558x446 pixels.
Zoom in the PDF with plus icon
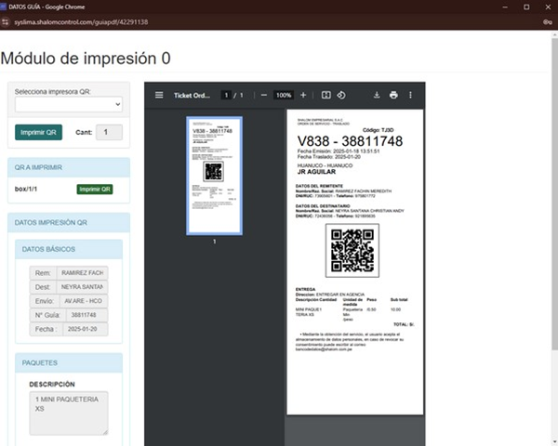[x=302, y=95]
